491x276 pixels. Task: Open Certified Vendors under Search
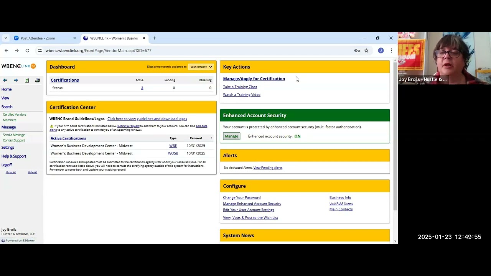(15, 115)
